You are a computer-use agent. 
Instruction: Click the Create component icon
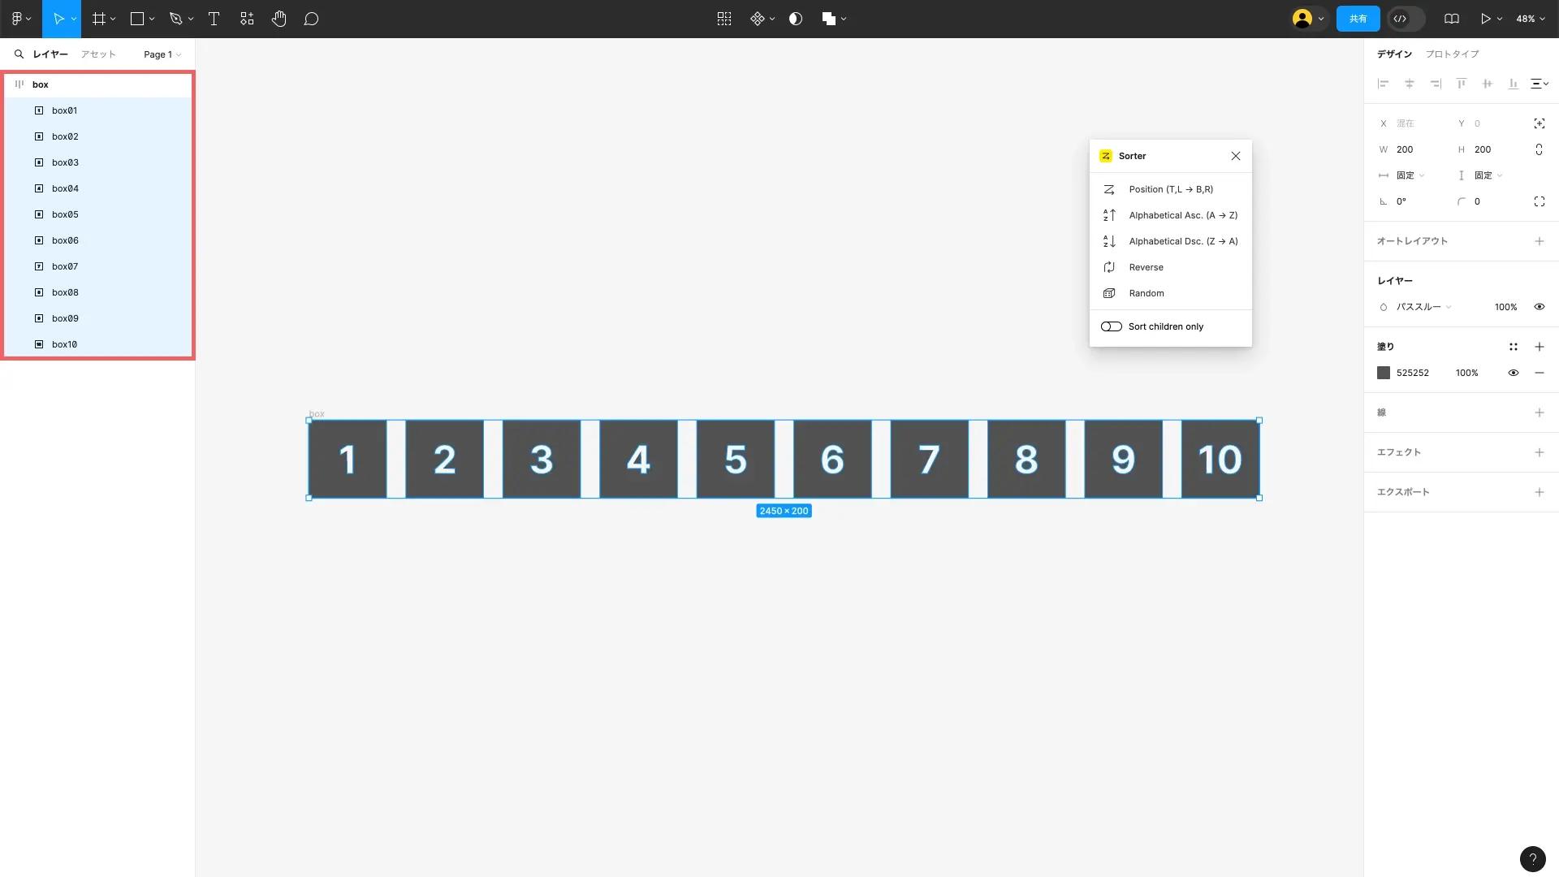[x=757, y=19]
